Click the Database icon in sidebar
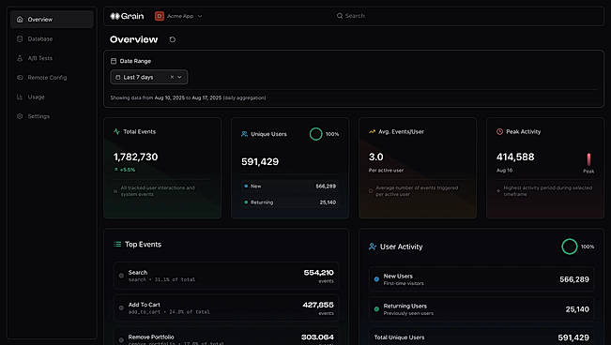The image size is (611, 345). pos(20,38)
